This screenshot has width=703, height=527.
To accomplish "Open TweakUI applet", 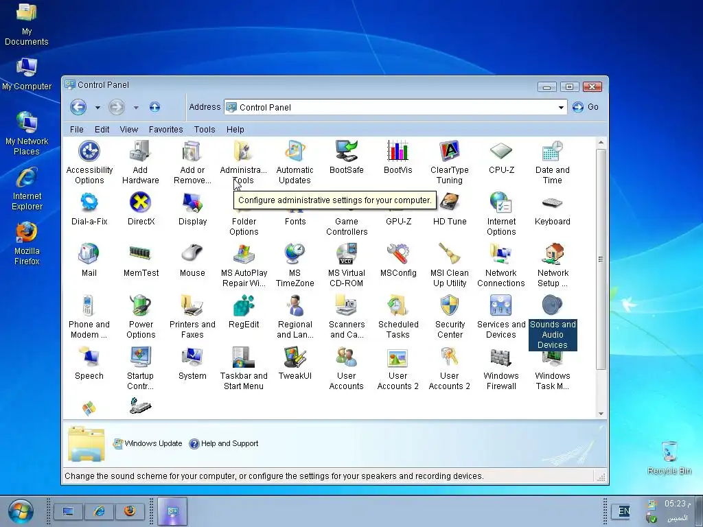I will (x=295, y=364).
